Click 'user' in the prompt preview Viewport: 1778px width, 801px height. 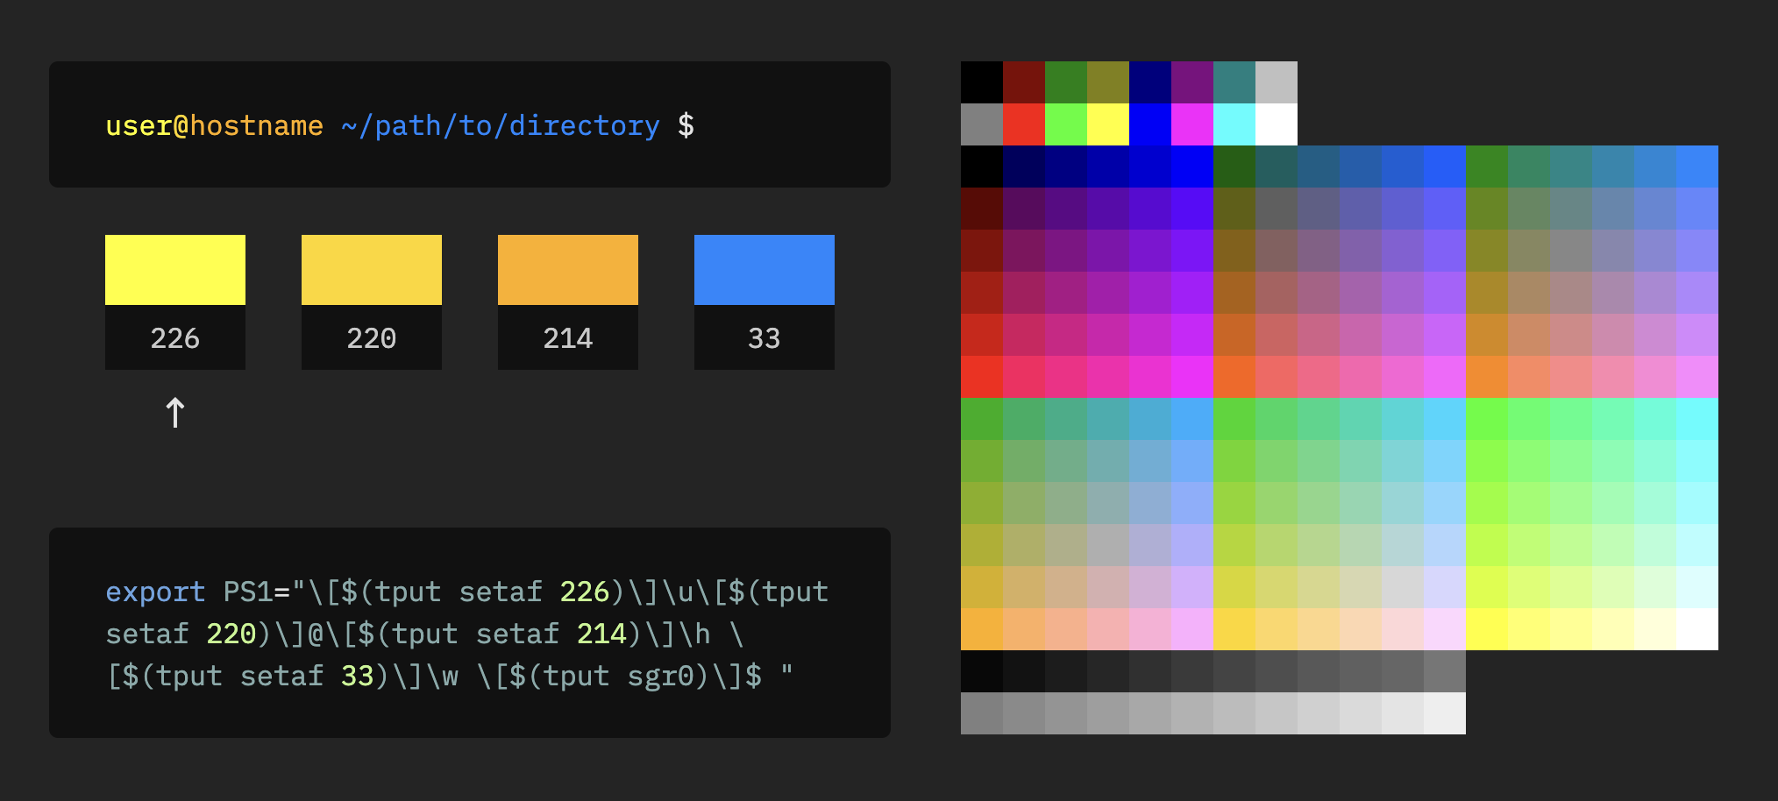point(139,126)
